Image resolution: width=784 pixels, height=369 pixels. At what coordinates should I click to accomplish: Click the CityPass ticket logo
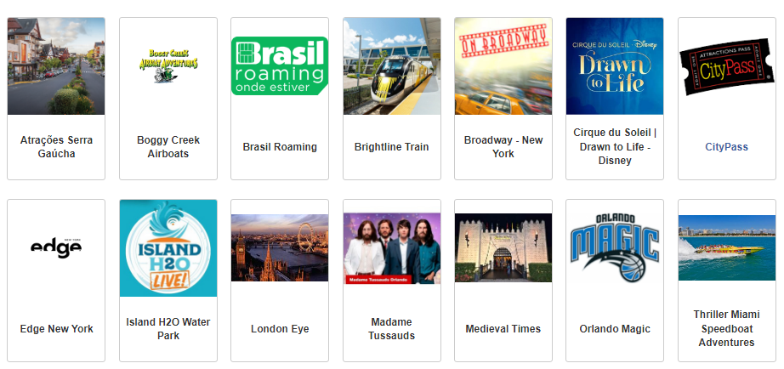(x=726, y=66)
